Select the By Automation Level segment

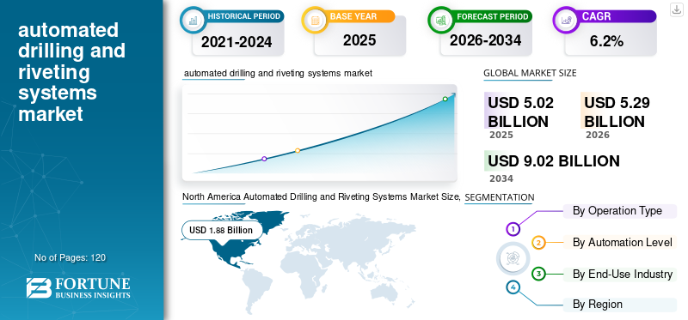tap(619, 242)
